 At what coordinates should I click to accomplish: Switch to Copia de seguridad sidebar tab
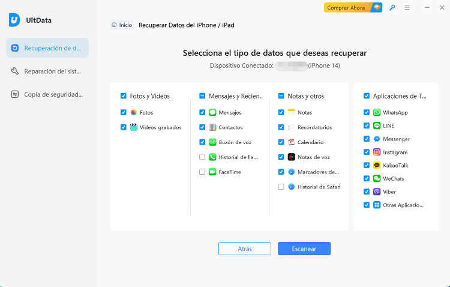pyautogui.click(x=47, y=94)
